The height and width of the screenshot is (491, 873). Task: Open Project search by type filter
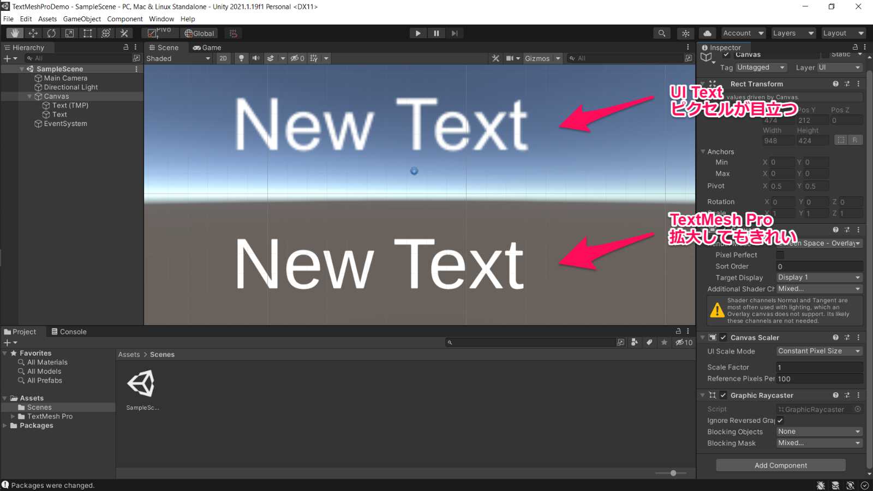[x=635, y=343]
